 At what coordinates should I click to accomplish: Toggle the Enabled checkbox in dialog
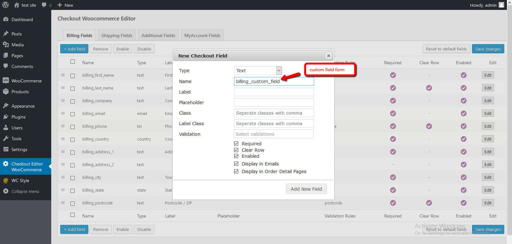coord(236,156)
